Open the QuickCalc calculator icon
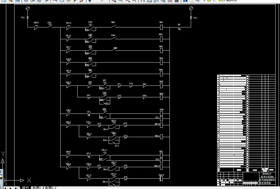 pos(176,1)
